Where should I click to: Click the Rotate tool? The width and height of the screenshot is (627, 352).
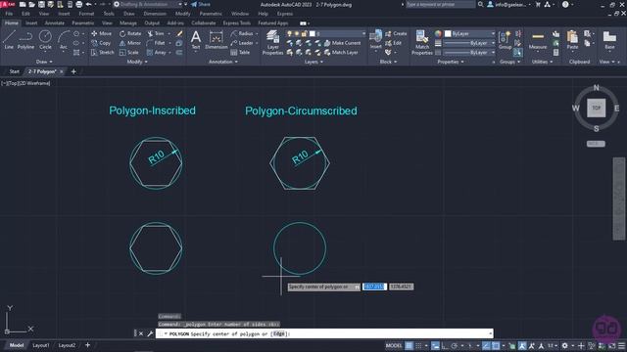130,33
